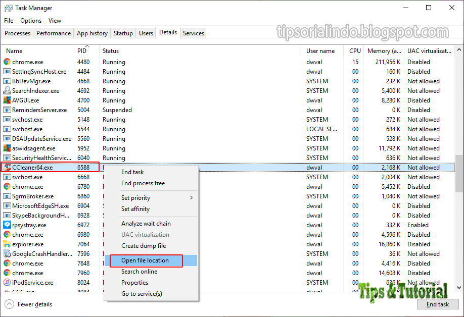Expand the Set priority submenu

point(136,197)
